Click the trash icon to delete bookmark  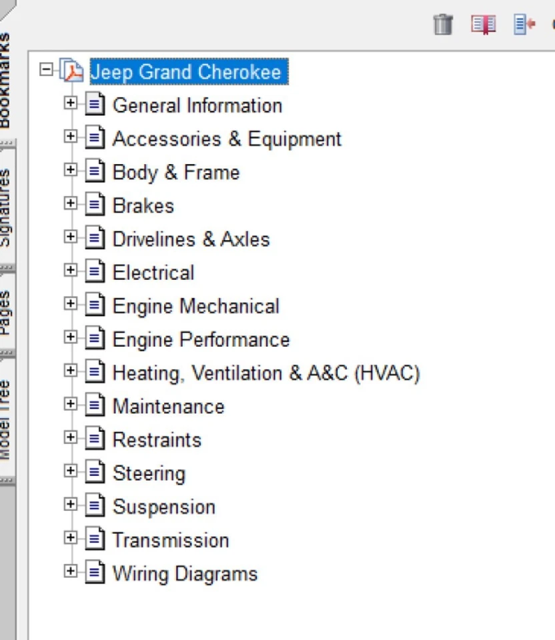point(442,24)
